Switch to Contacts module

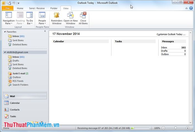pyautogui.click(x=25, y=110)
